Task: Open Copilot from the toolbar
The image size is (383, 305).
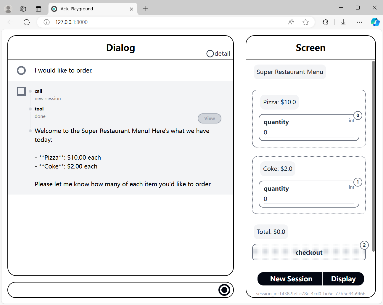Action: [375, 22]
